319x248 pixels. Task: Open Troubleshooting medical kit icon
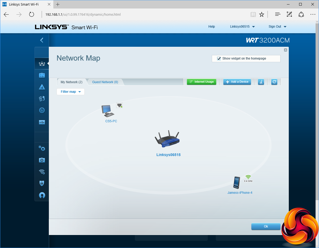pyautogui.click(x=42, y=160)
